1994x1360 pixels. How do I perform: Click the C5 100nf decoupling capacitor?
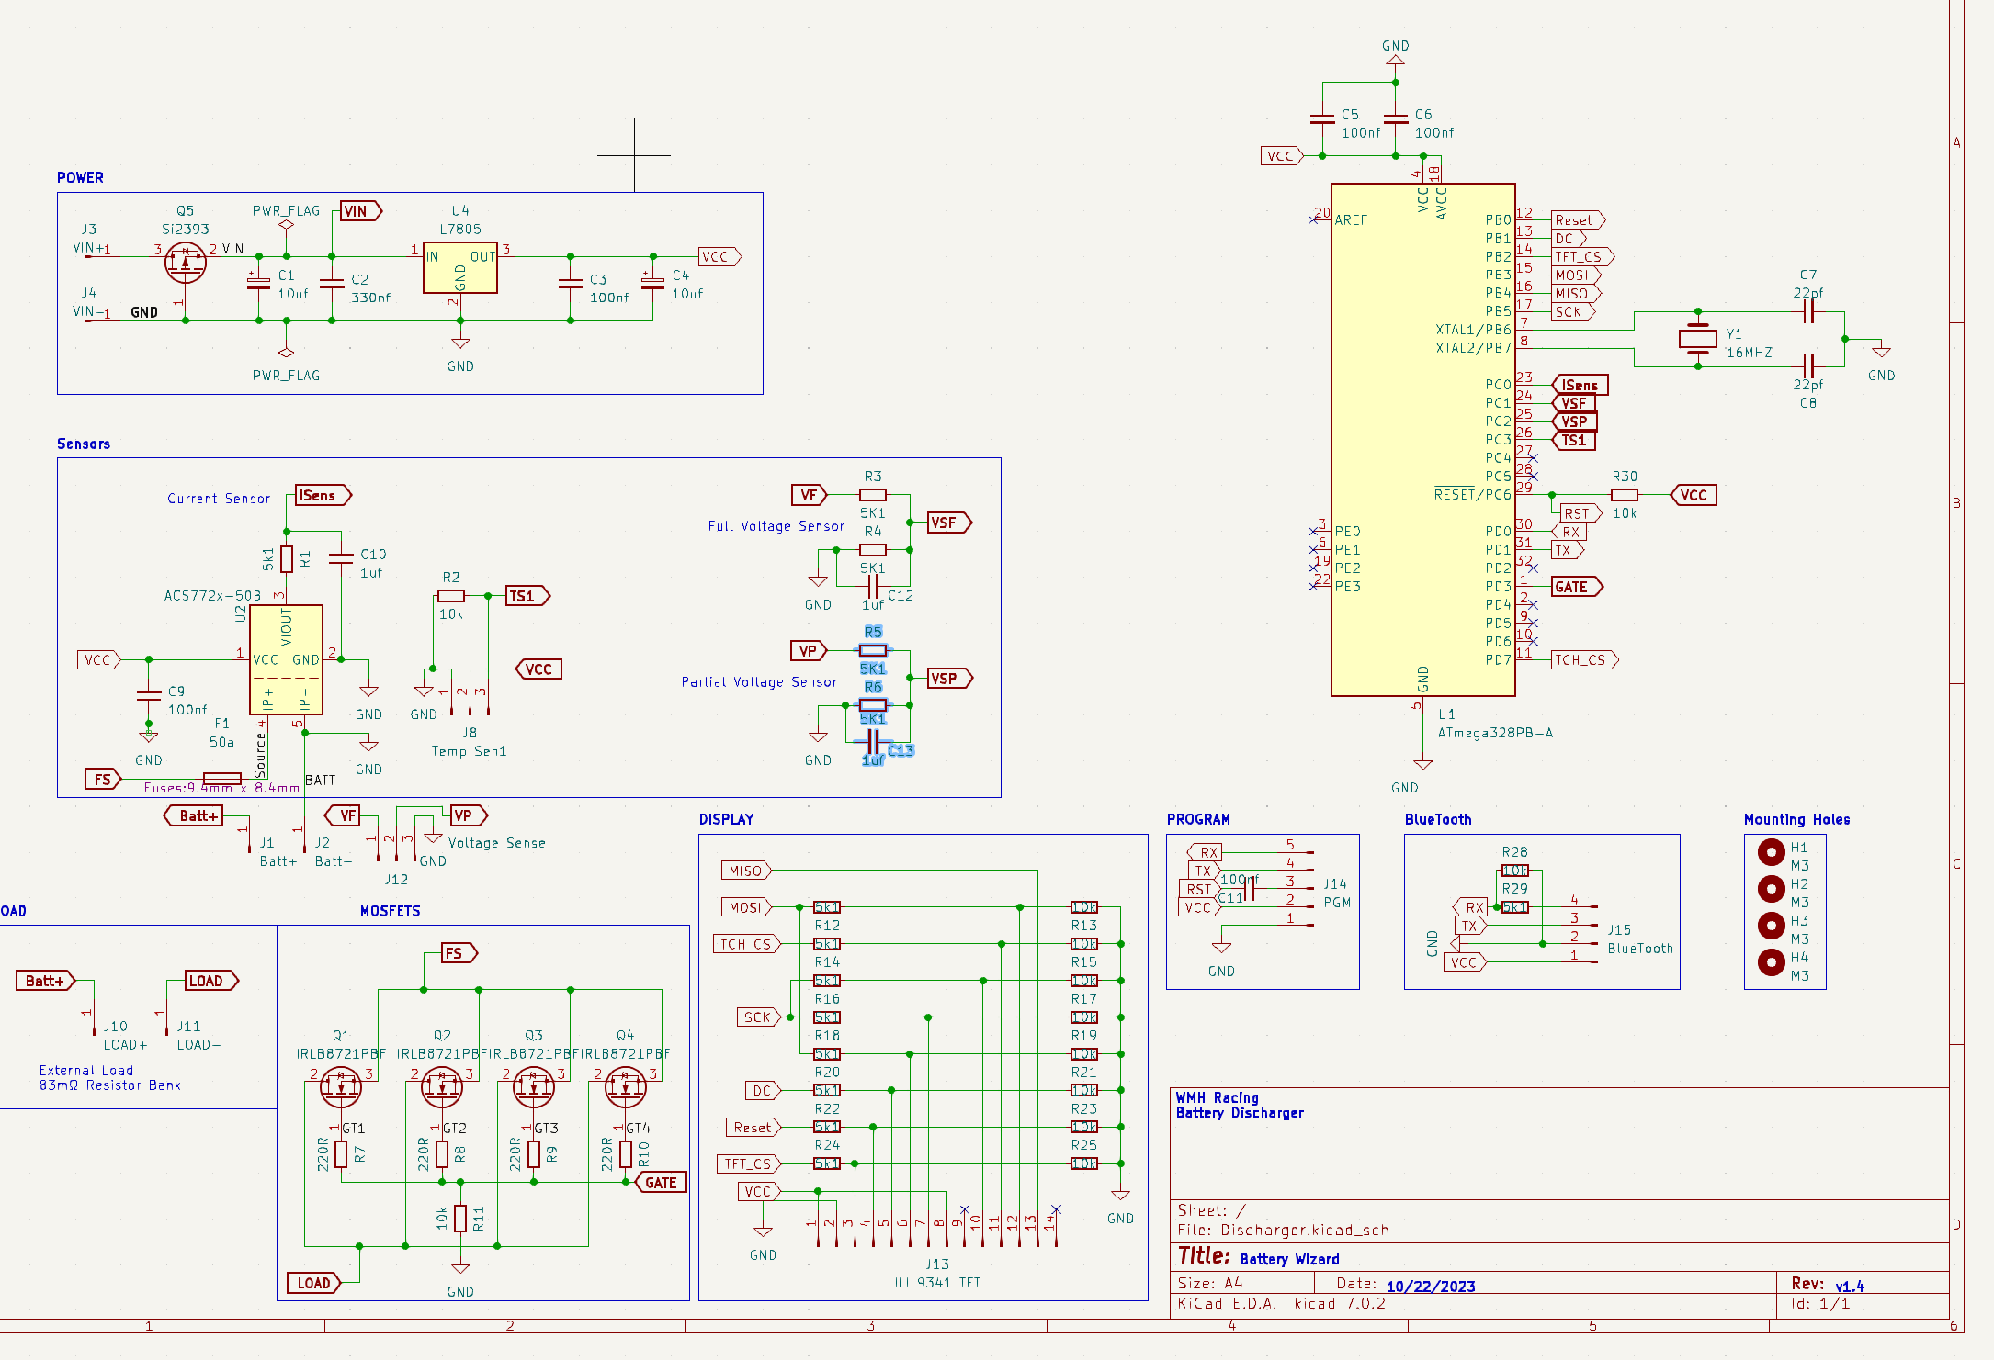tap(1322, 118)
